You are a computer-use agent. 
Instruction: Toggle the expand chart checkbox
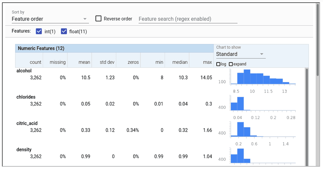(x=231, y=64)
